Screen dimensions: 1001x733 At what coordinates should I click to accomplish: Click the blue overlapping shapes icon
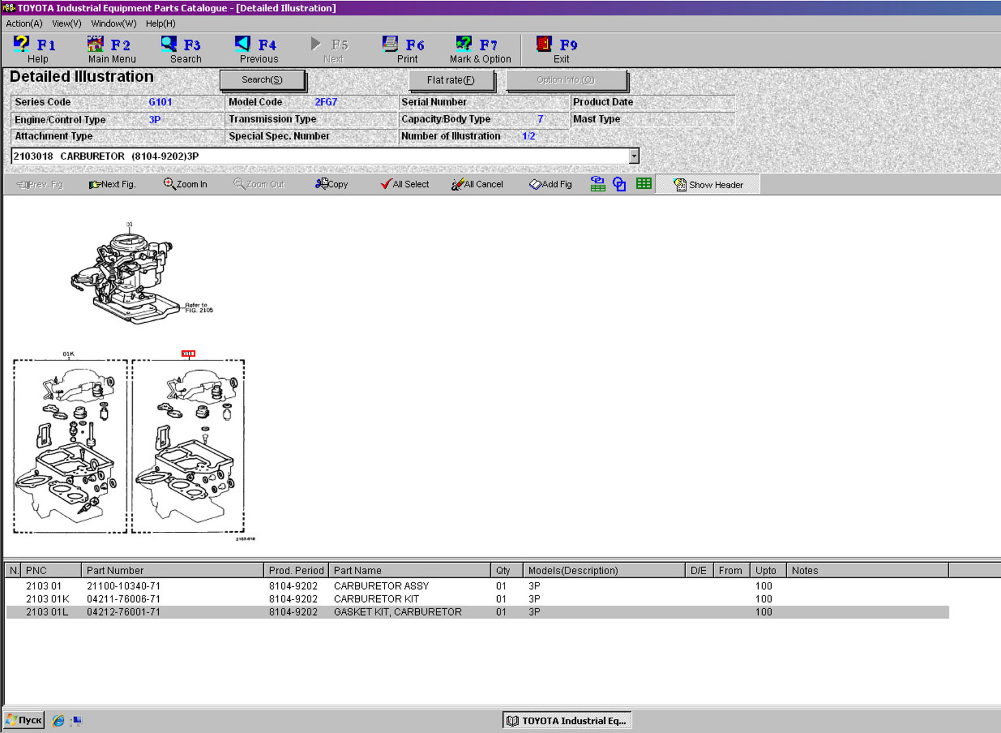pos(619,184)
